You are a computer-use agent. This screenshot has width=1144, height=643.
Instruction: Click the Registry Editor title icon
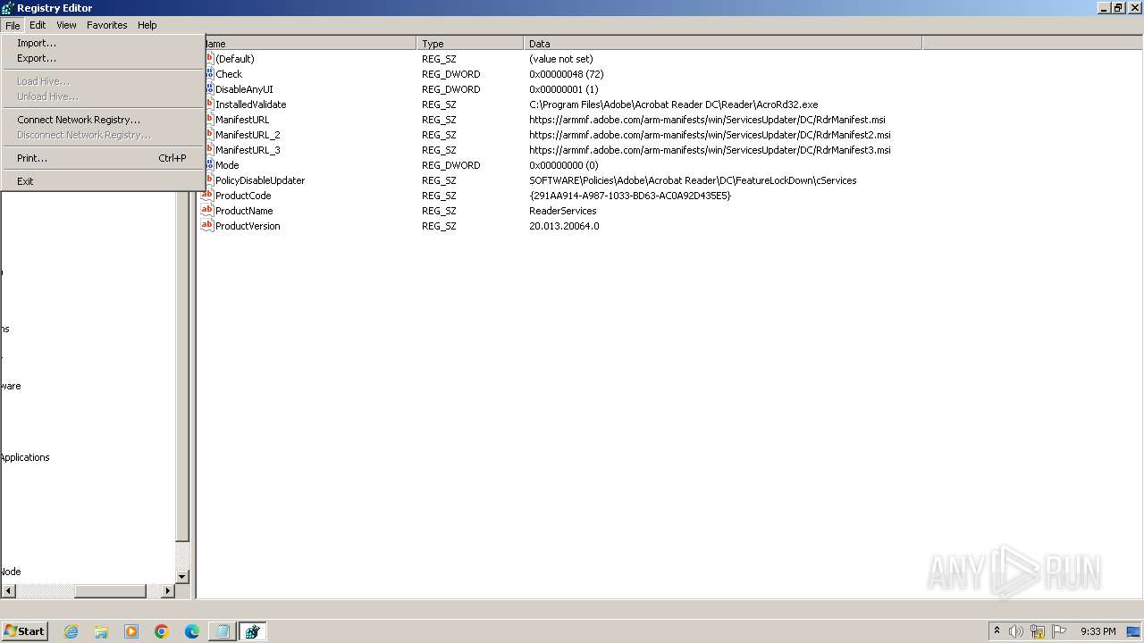(x=8, y=8)
